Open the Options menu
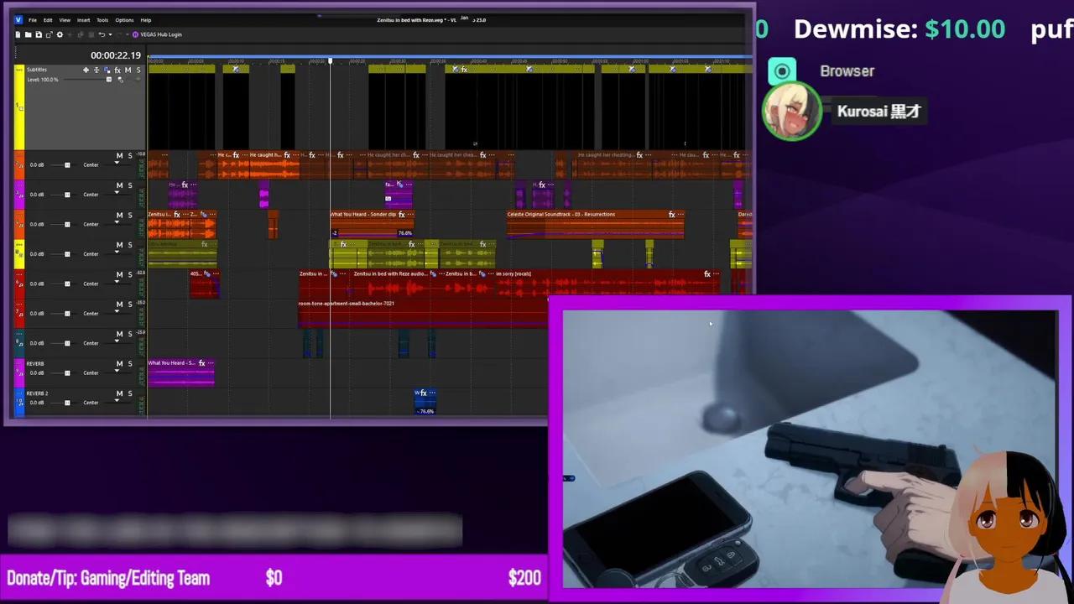 point(124,19)
